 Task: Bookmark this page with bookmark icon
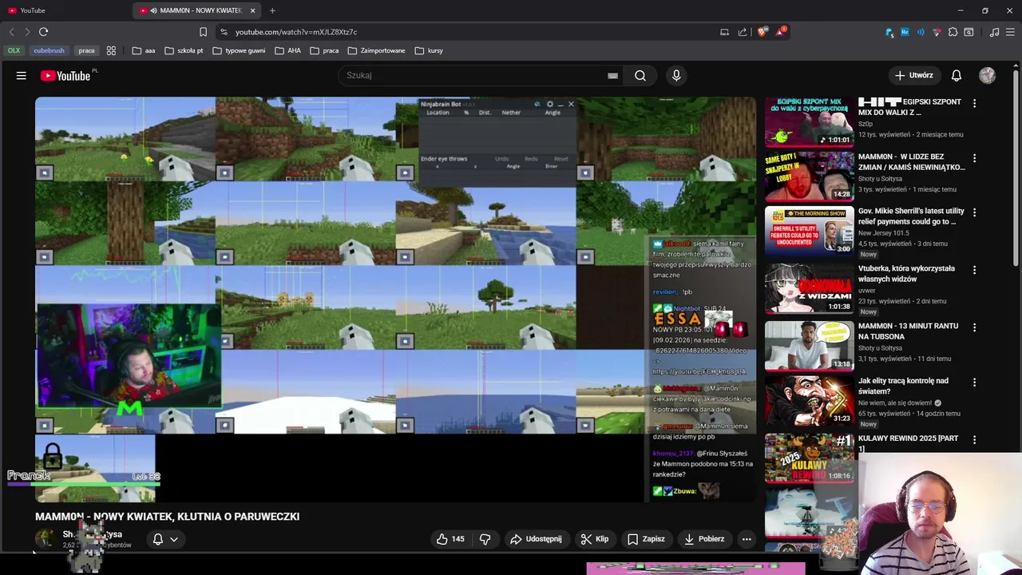click(203, 32)
